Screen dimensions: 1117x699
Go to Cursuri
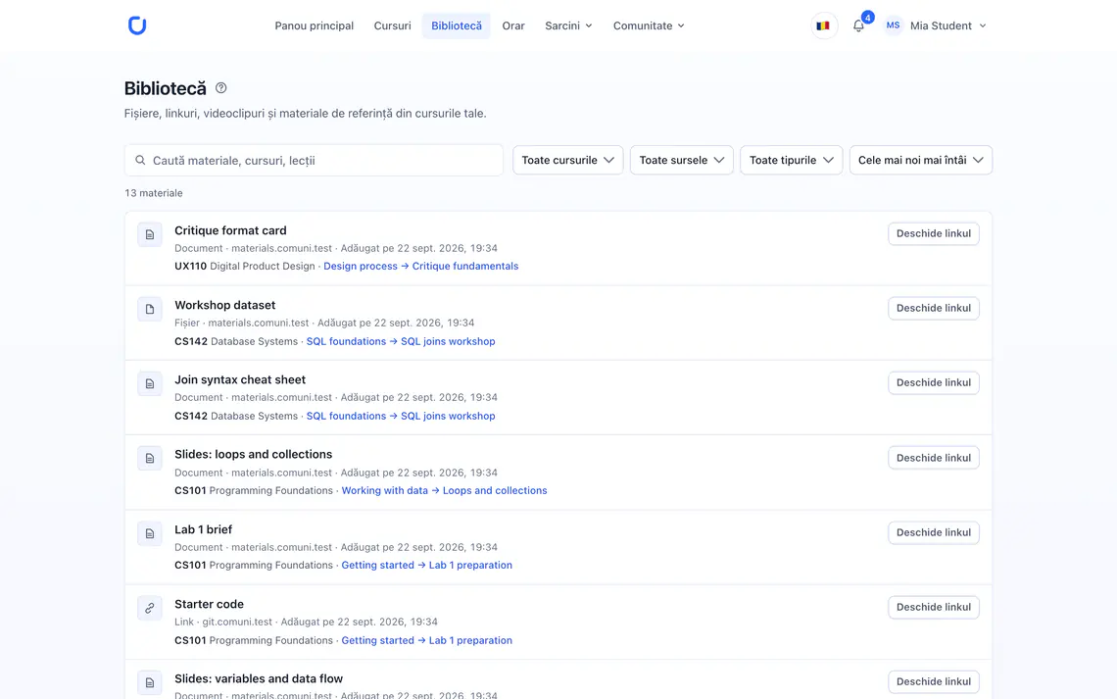pyautogui.click(x=393, y=25)
